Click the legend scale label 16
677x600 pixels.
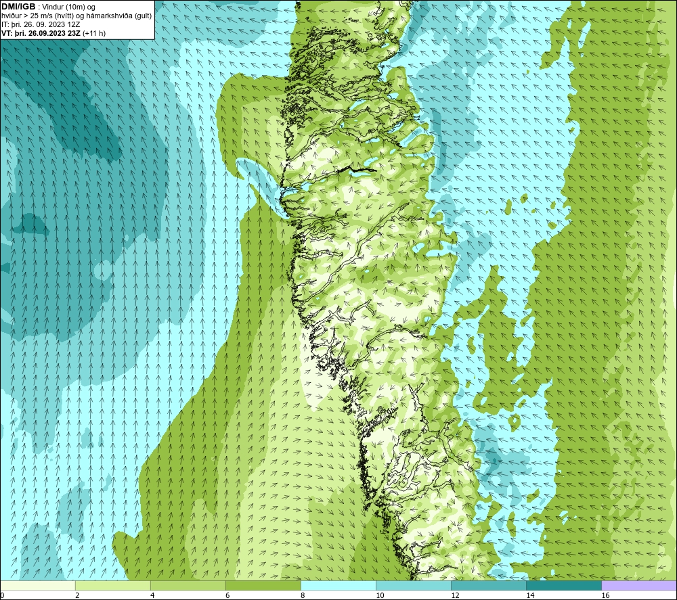[x=605, y=595]
